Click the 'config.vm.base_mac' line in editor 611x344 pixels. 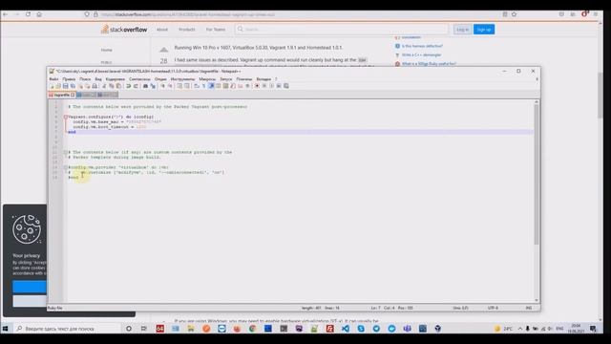[x=116, y=121]
